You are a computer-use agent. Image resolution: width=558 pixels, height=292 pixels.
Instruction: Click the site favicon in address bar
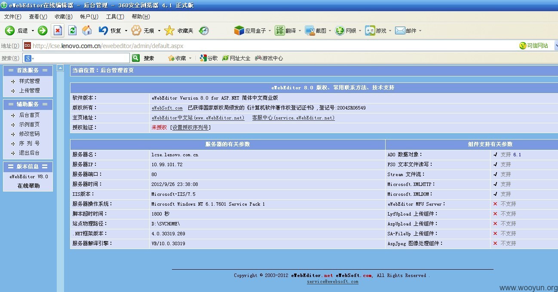28,46
